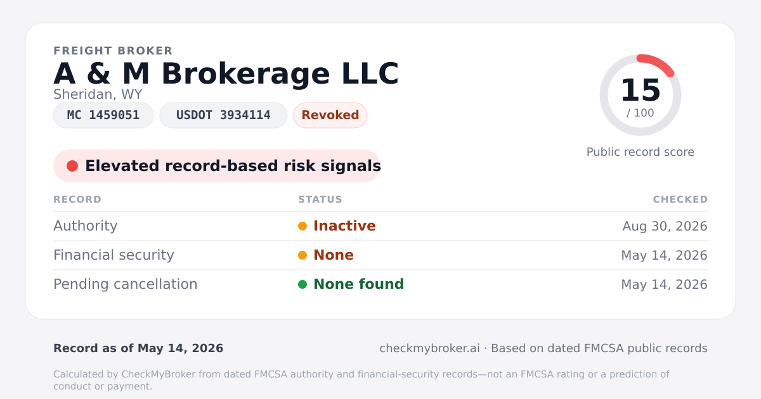Select the Authority record row
This screenshot has width=761, height=399.
(x=380, y=226)
